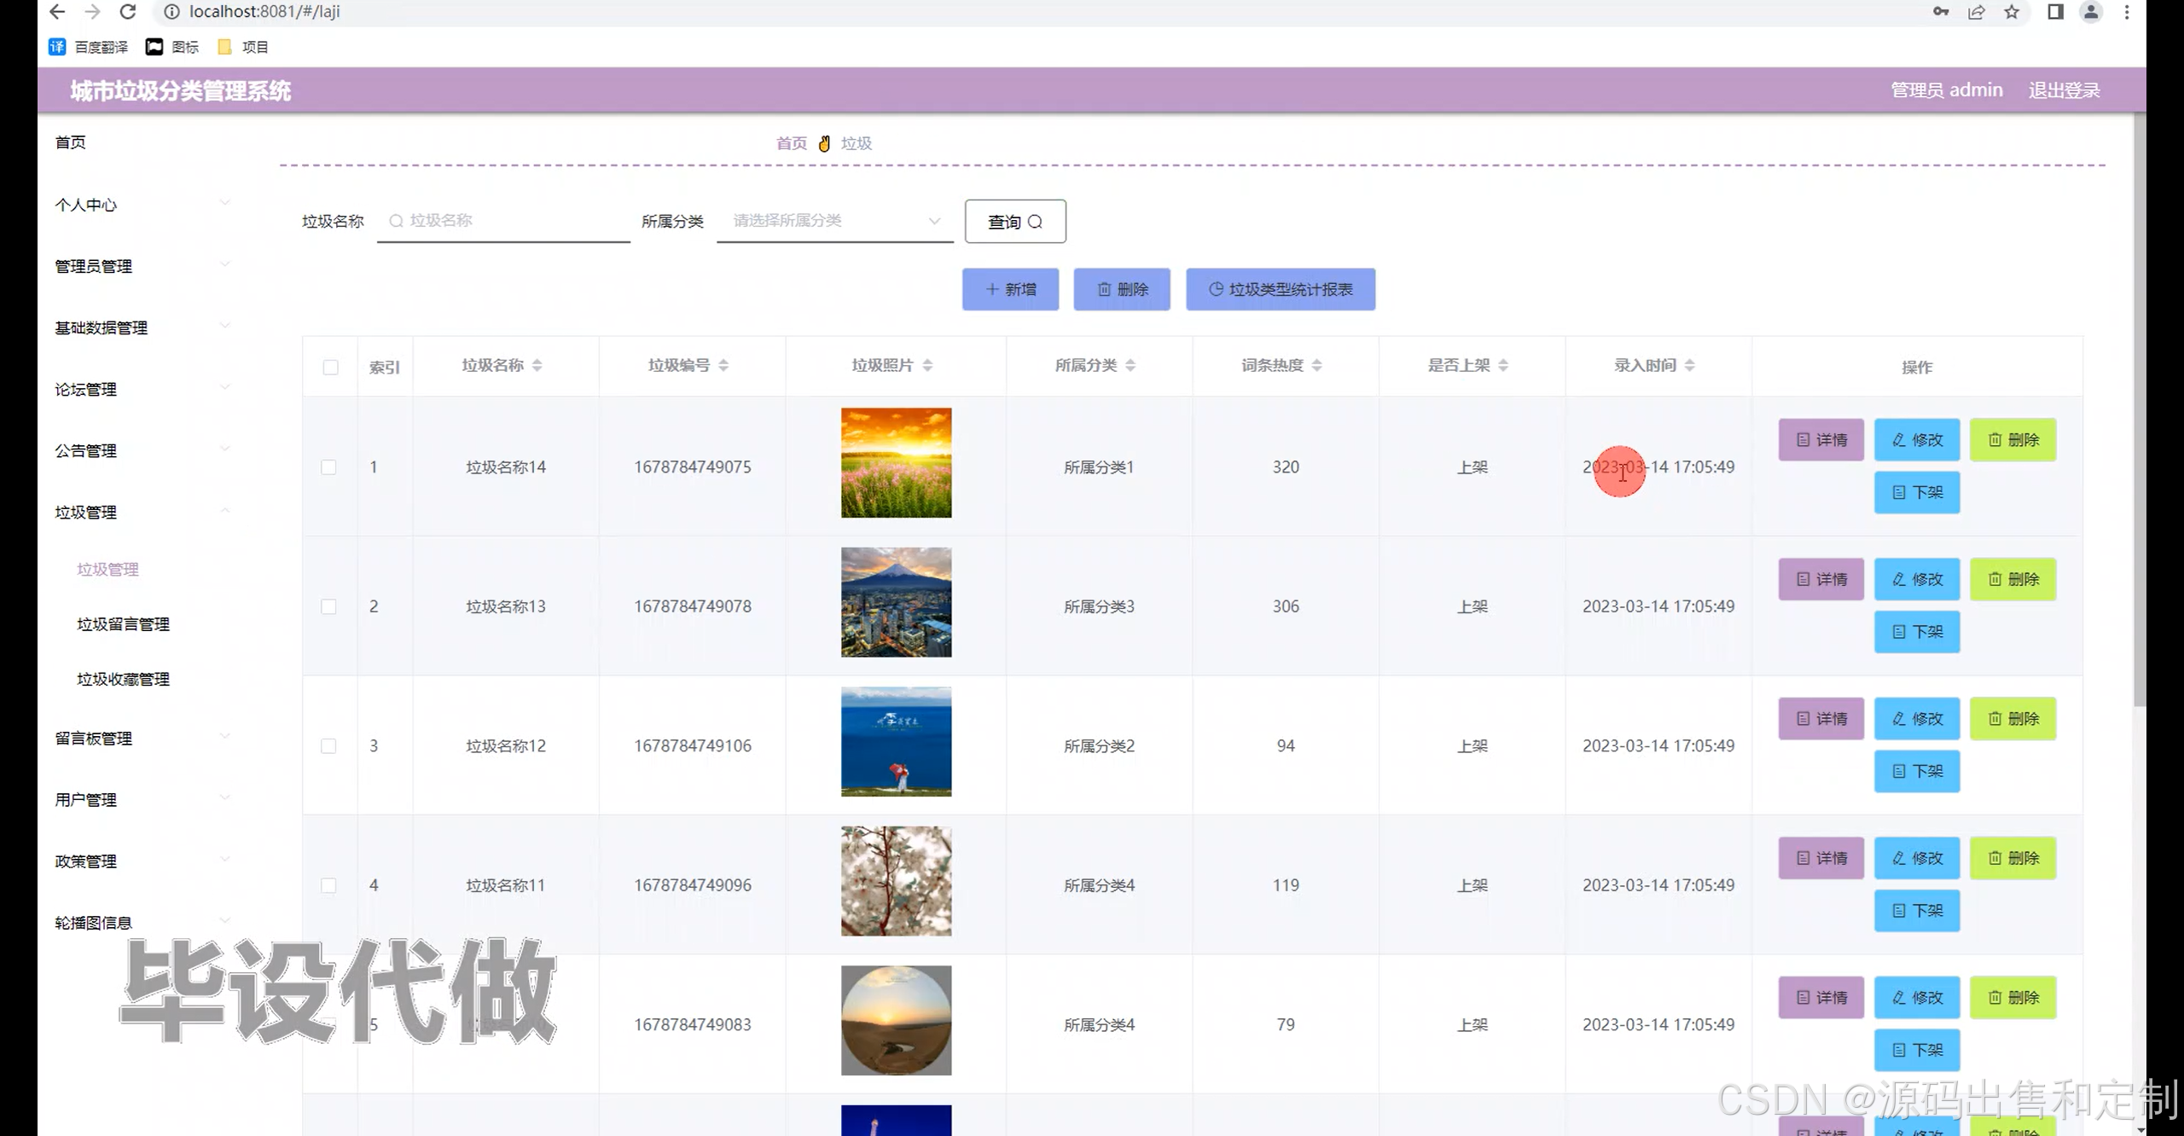The image size is (2184, 1136).
Task: Select the checkbox for row 垃圾名称12
Action: [x=328, y=746]
